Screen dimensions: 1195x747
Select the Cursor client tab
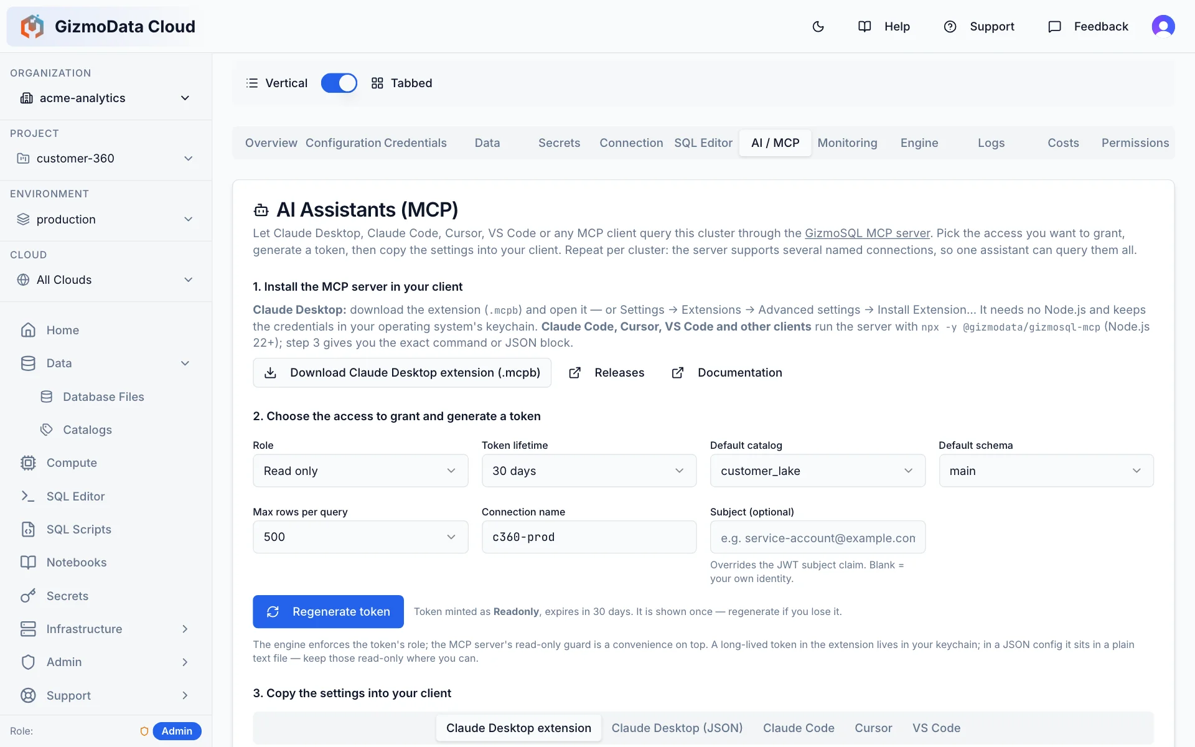point(873,728)
